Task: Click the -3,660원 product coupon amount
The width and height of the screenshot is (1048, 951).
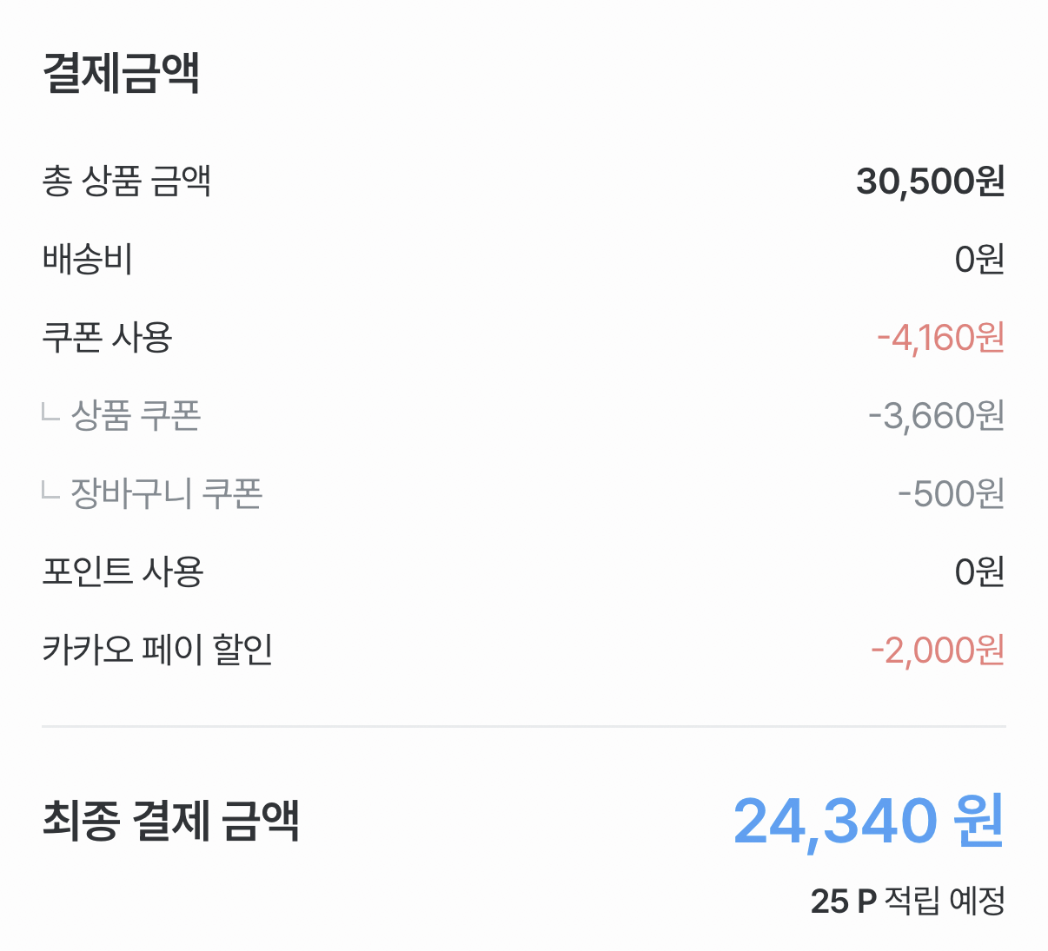Action: [x=936, y=415]
